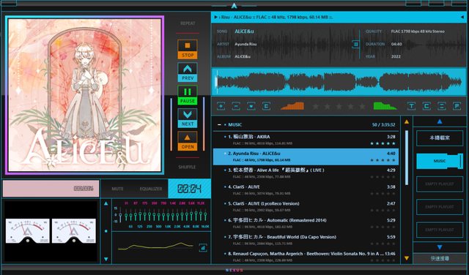Toggle REPEAT mode

click(x=188, y=23)
